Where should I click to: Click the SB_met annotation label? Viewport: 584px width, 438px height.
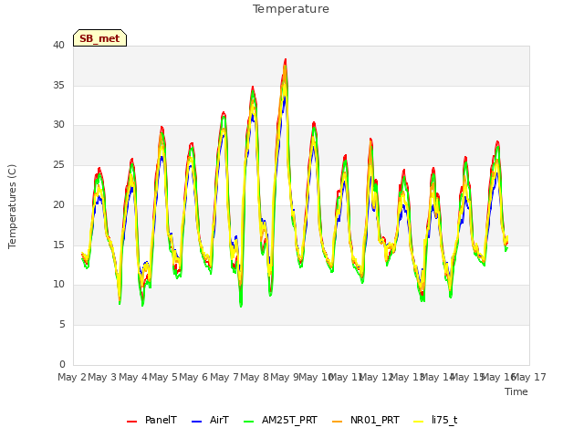click(99, 38)
